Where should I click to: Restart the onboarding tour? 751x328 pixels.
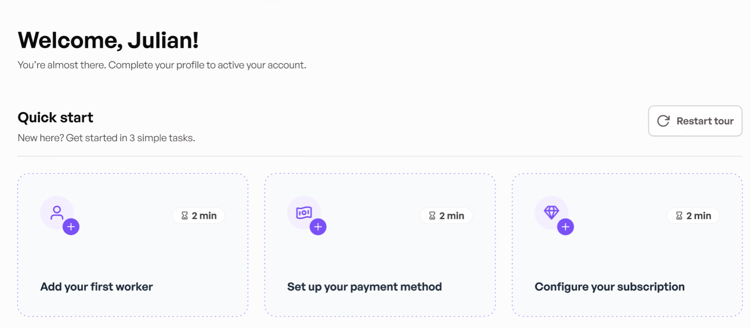[695, 121]
